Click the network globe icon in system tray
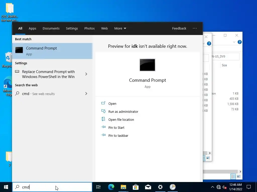Viewport: 257px width, 192px height. (x=219, y=187)
